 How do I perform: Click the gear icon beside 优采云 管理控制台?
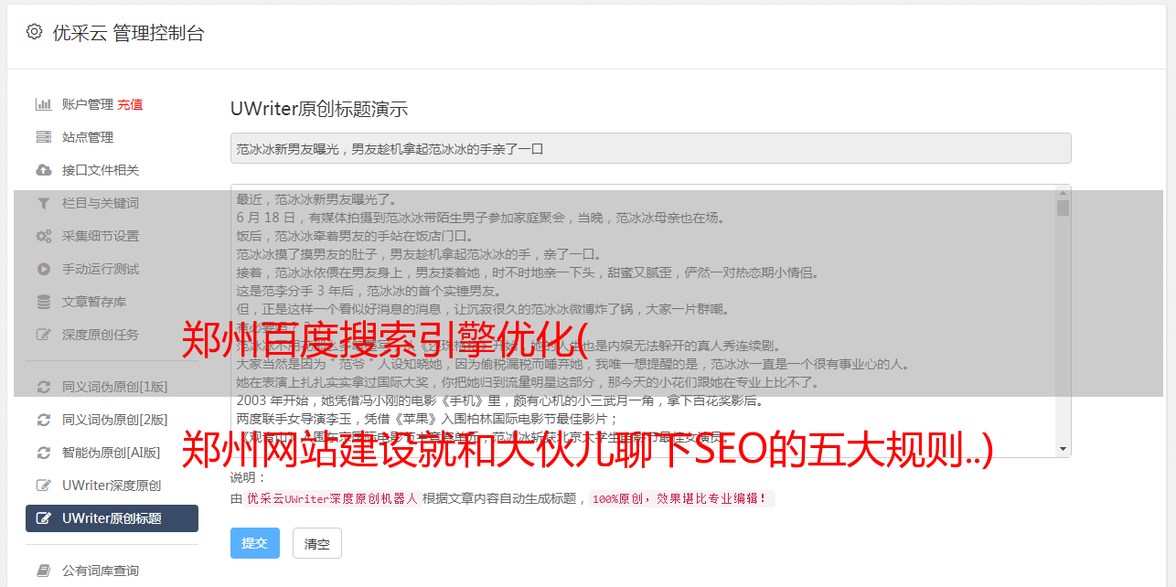[34, 32]
